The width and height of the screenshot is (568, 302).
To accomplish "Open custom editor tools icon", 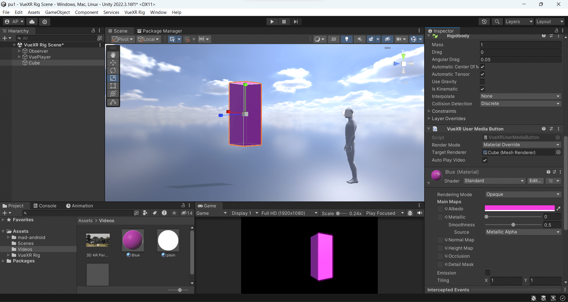I will (x=113, y=102).
